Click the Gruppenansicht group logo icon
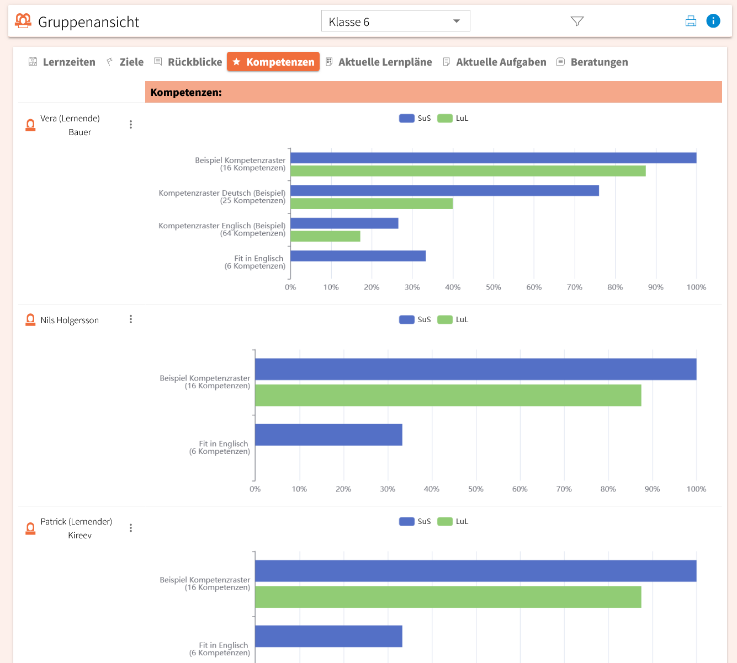 [23, 22]
